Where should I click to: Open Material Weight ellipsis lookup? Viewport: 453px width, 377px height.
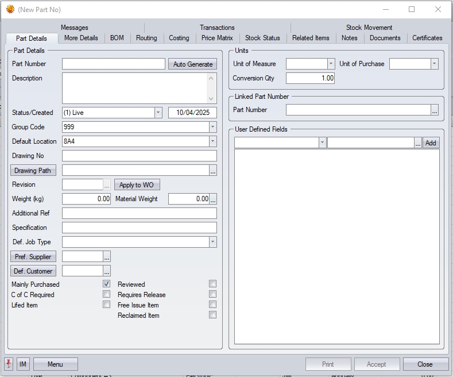pos(213,199)
